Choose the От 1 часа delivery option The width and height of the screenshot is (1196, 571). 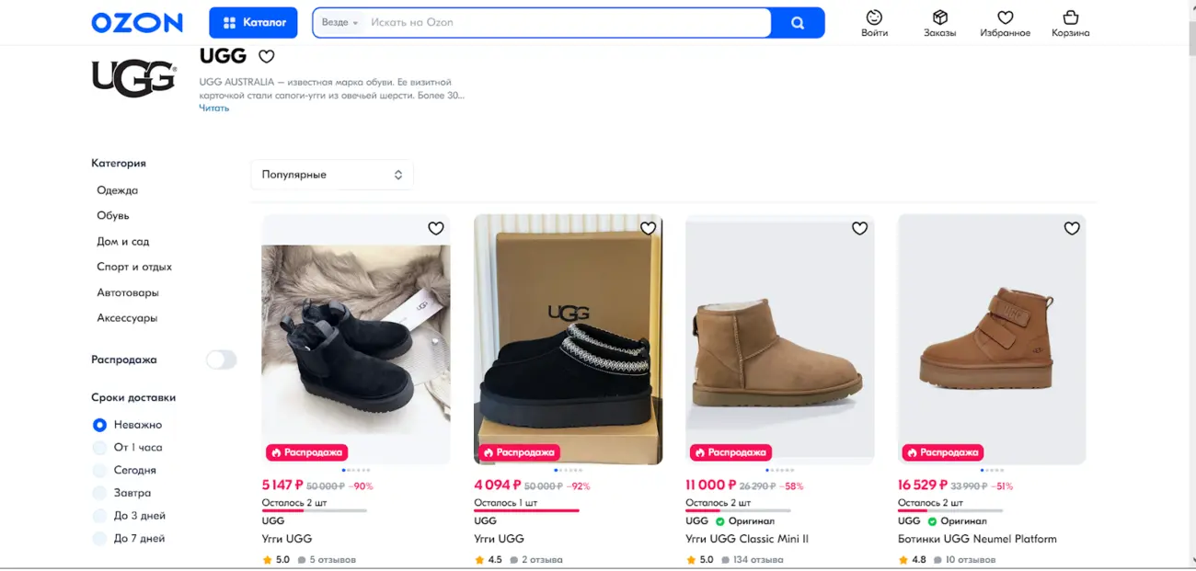[x=100, y=448]
